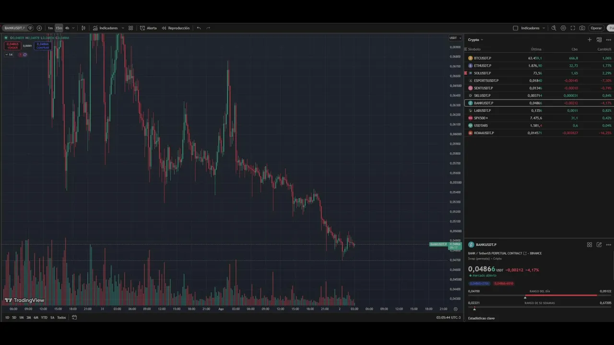This screenshot has width=614, height=345.
Task: Create an alert with the Alerta button
Action: 148,28
